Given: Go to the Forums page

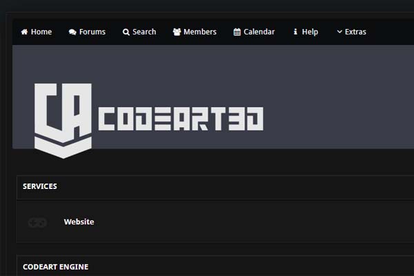Looking at the screenshot, I should (x=87, y=32).
